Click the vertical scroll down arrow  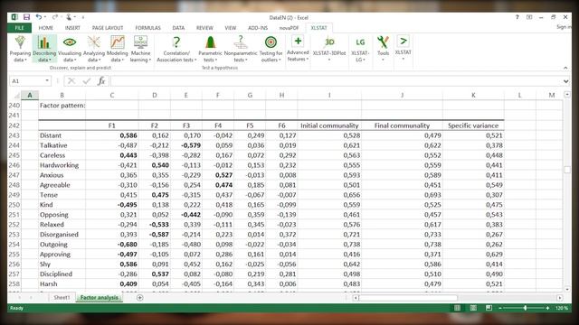[x=567, y=289]
